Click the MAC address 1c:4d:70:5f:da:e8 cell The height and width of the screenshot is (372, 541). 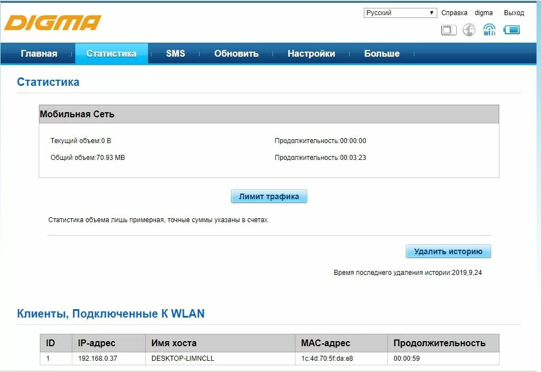pyautogui.click(x=326, y=358)
